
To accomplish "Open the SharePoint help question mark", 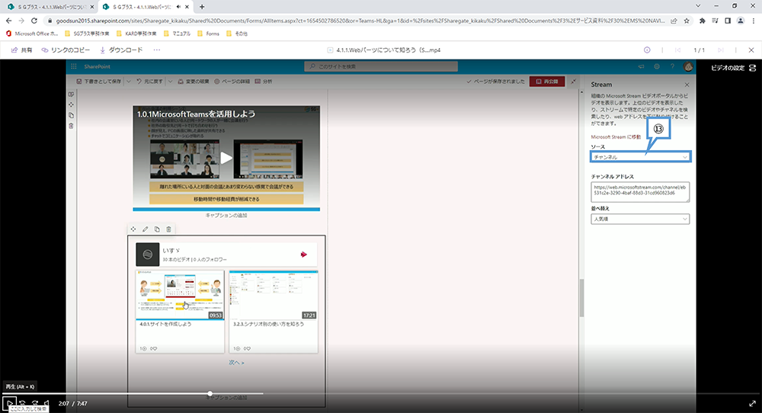I will pos(672,66).
